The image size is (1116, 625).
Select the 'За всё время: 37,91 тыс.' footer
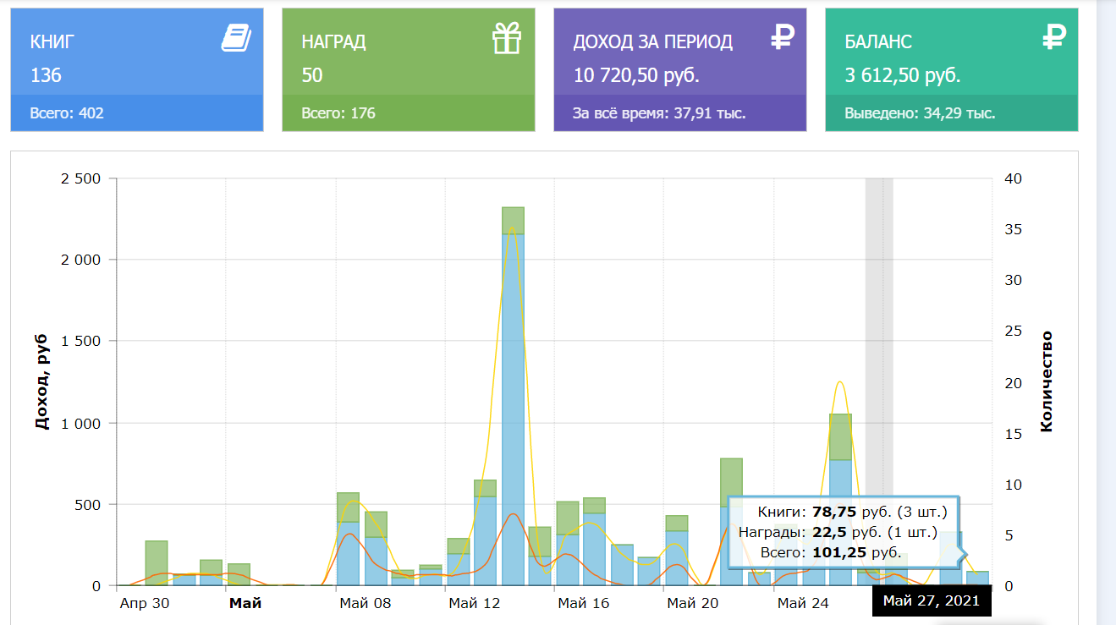coord(659,113)
